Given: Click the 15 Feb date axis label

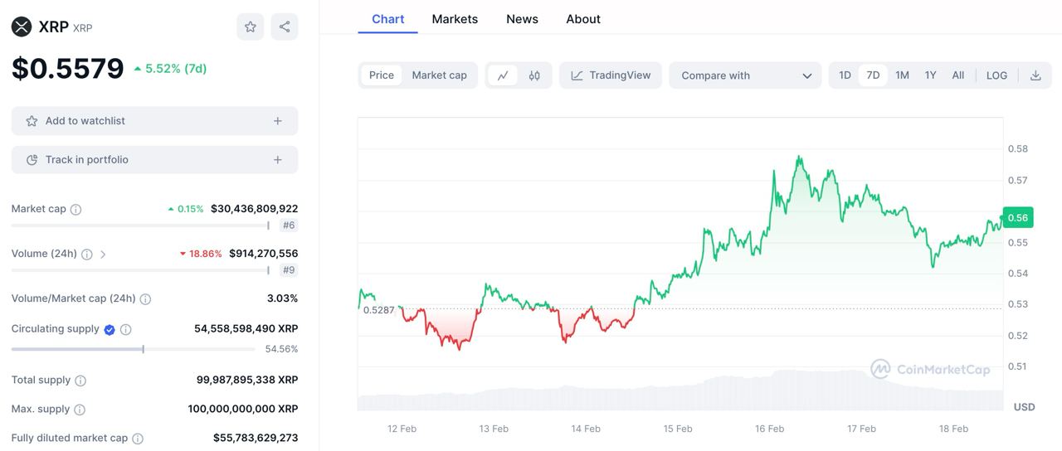Looking at the screenshot, I should point(678,429).
